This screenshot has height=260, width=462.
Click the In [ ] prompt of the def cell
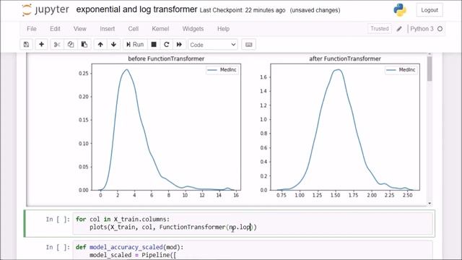point(58,247)
